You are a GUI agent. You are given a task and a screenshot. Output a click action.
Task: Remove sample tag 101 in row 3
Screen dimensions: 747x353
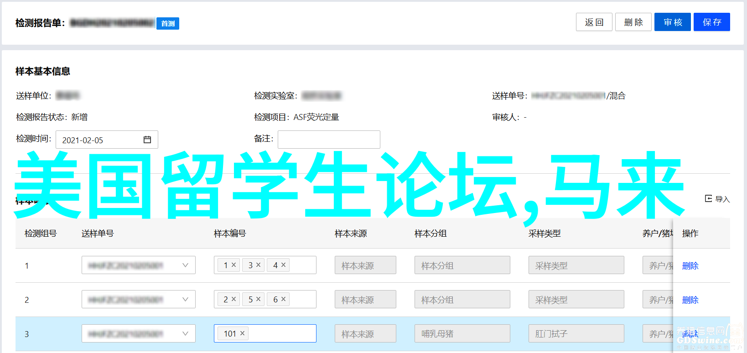(x=242, y=333)
